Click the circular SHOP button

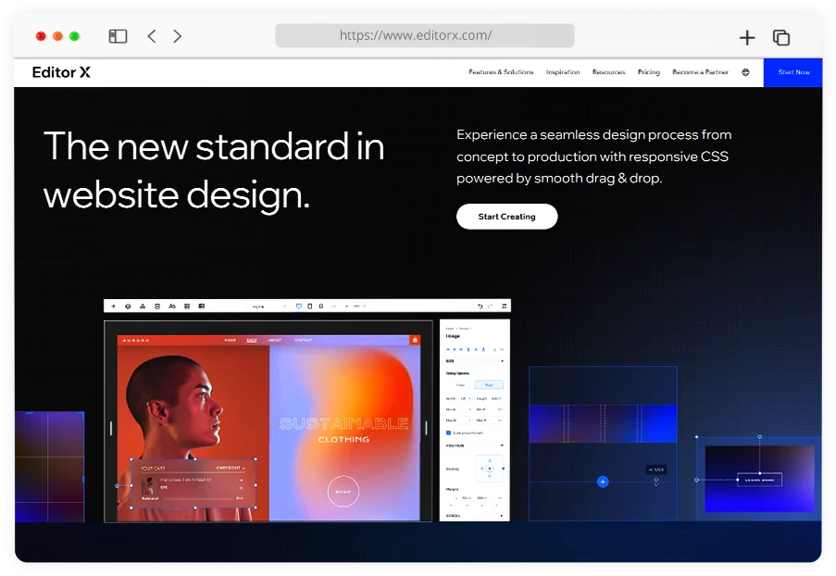click(343, 491)
